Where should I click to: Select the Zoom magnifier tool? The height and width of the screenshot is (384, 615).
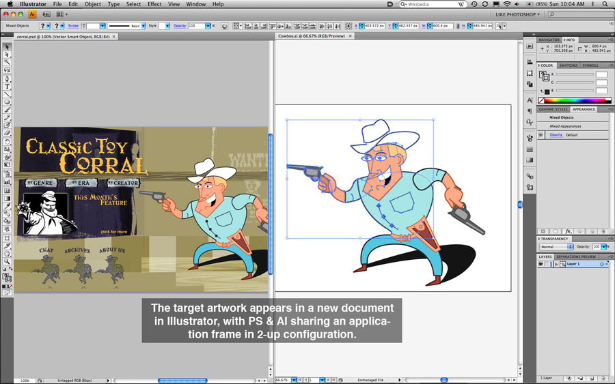pos(8,261)
